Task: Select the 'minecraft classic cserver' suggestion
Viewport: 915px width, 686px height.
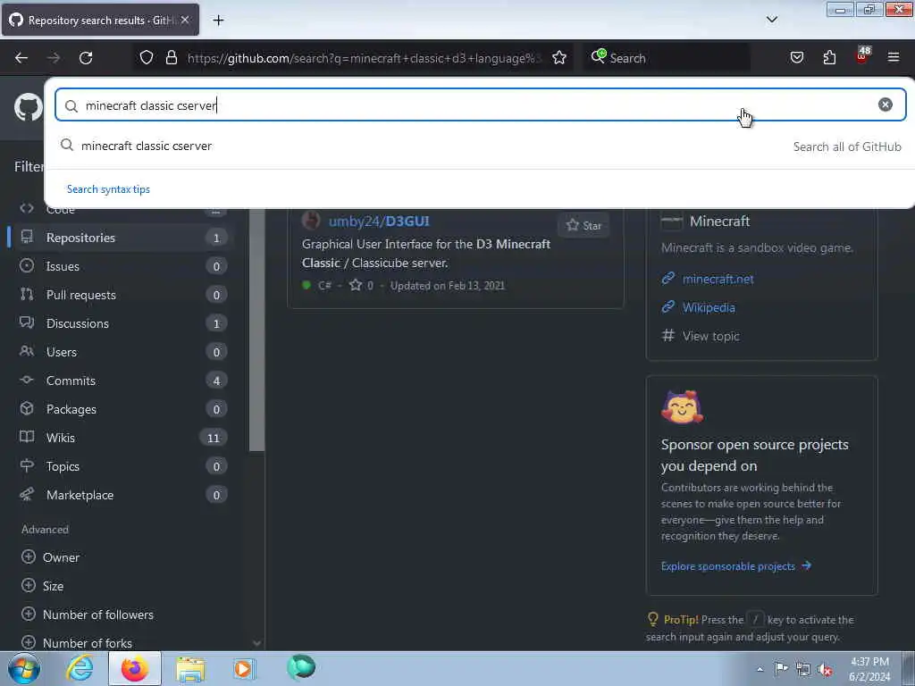Action: [x=480, y=146]
